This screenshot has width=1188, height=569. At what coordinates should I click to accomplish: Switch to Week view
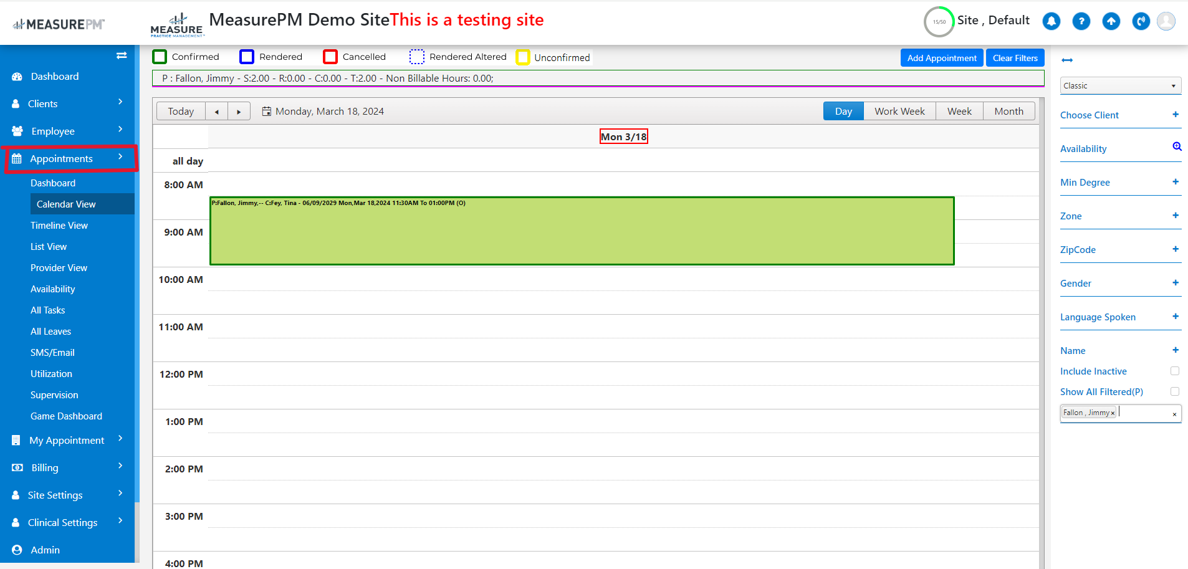coord(959,111)
